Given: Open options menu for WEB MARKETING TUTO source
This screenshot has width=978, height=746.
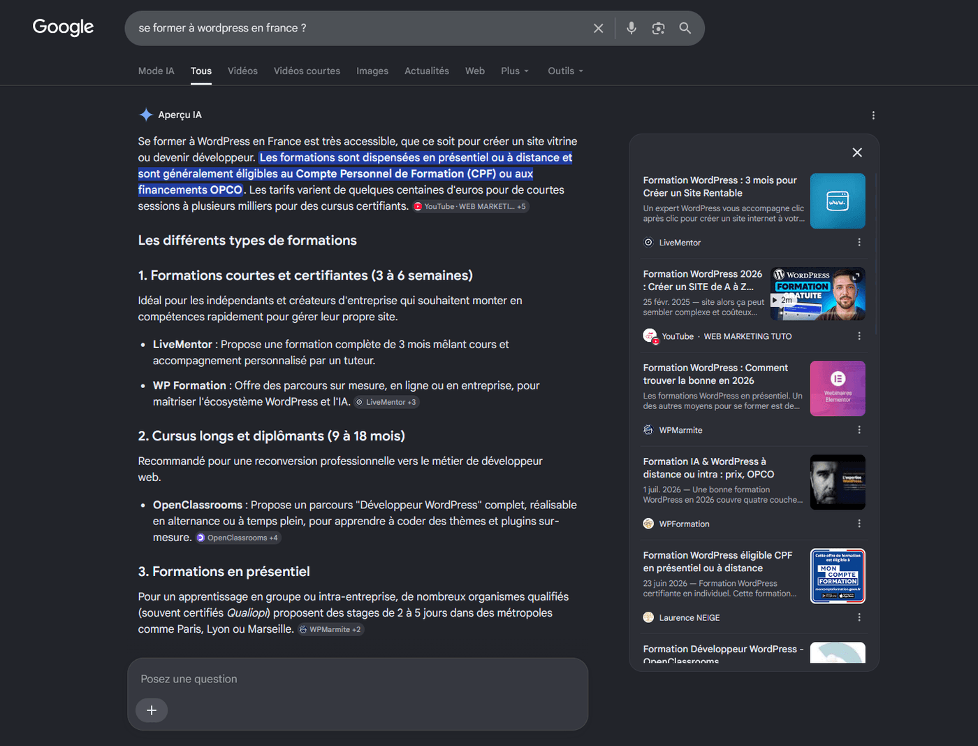Looking at the screenshot, I should (859, 336).
